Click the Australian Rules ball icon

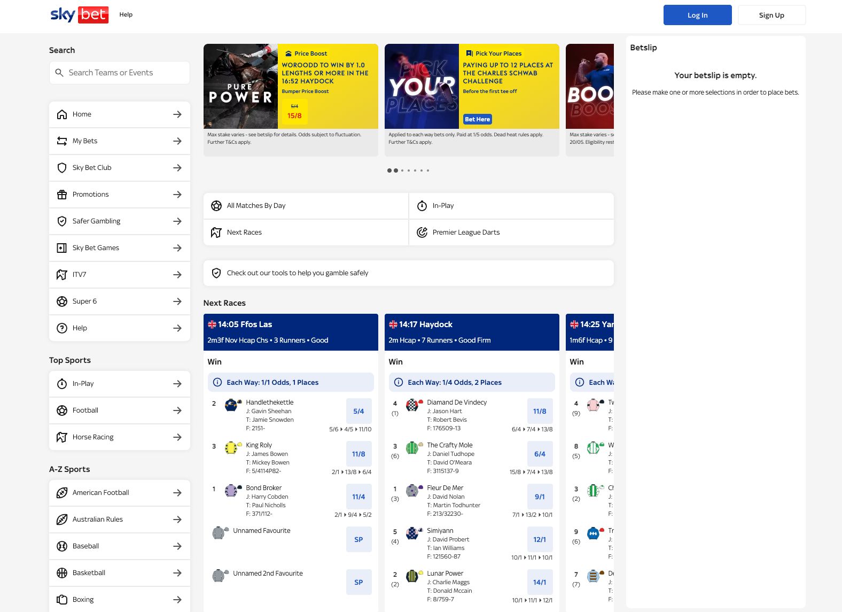(62, 520)
